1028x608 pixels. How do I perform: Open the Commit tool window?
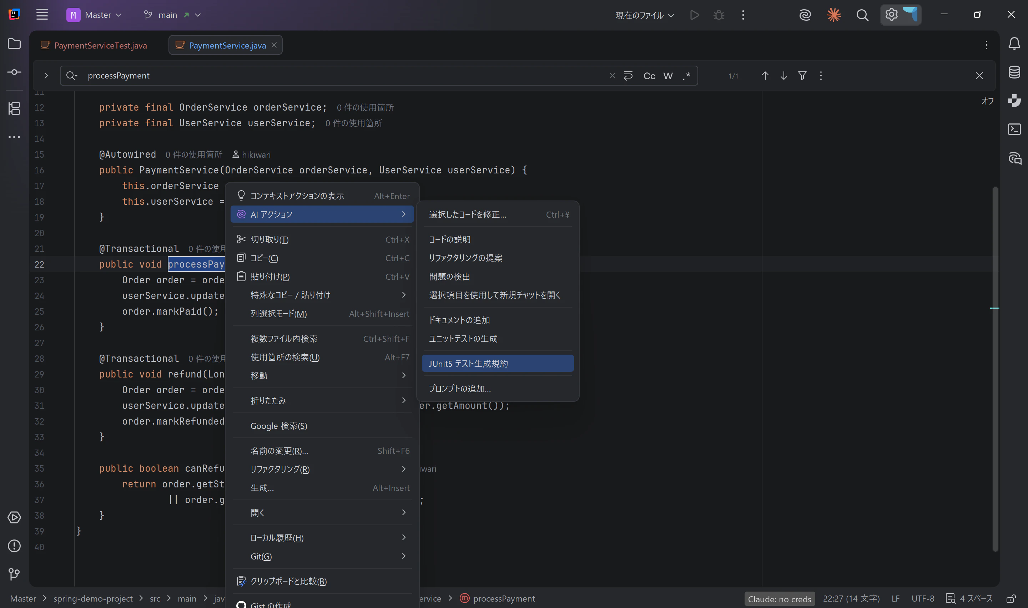click(x=14, y=72)
